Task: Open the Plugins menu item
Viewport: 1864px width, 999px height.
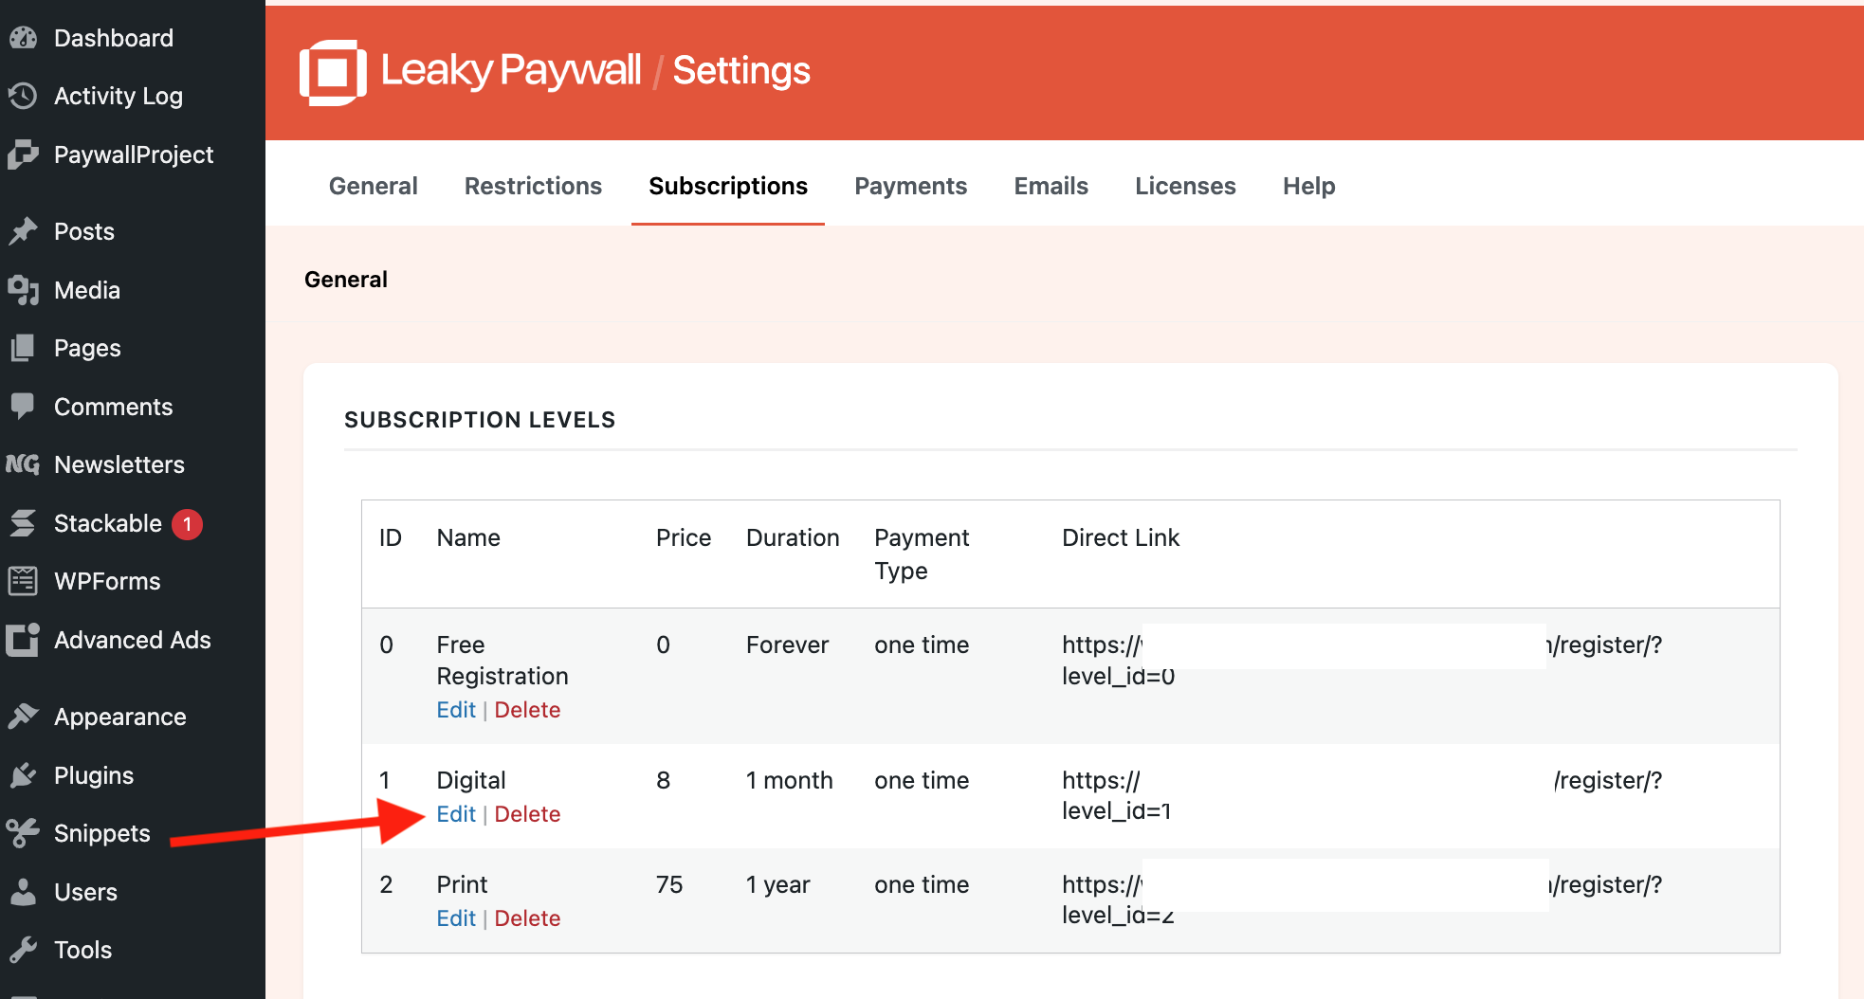Action: point(94,775)
